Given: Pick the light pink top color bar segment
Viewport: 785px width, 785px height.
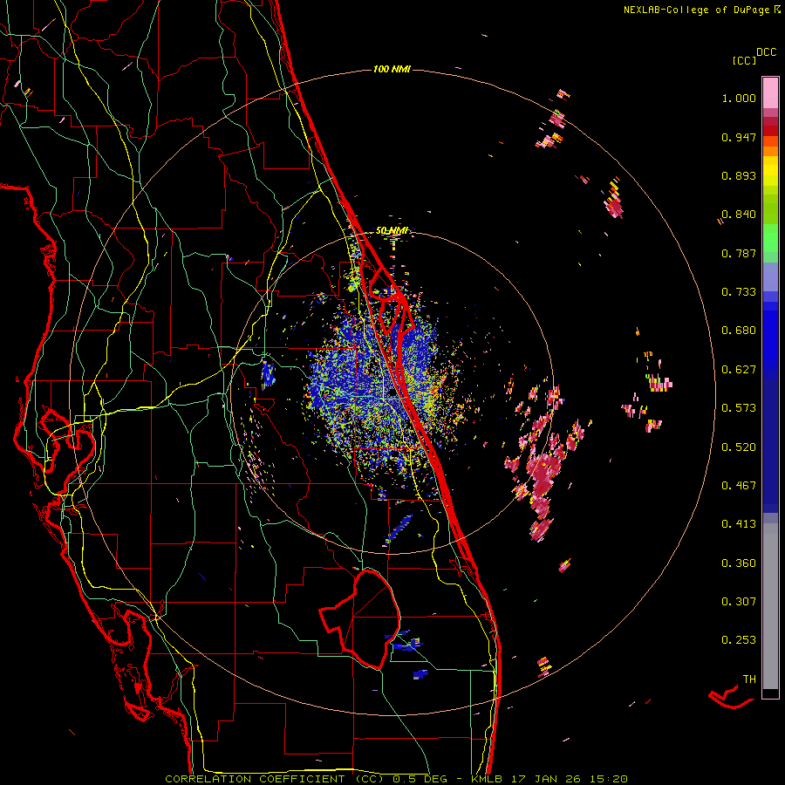Looking at the screenshot, I should click(x=770, y=93).
